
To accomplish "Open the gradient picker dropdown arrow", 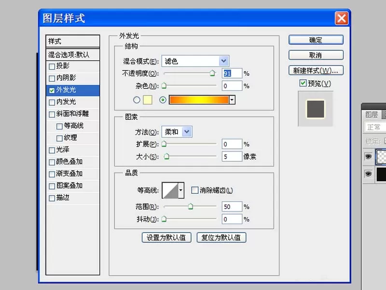I will tap(232, 100).
